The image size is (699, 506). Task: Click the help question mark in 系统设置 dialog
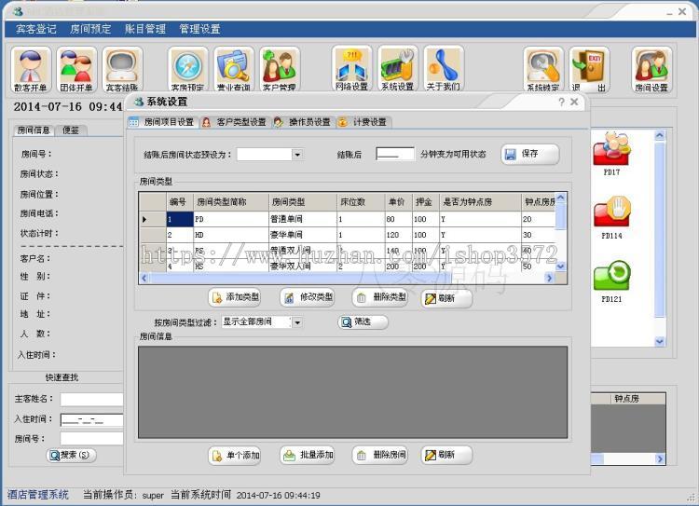(x=561, y=102)
